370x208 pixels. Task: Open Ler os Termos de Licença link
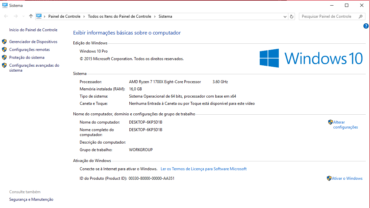click(x=203, y=169)
